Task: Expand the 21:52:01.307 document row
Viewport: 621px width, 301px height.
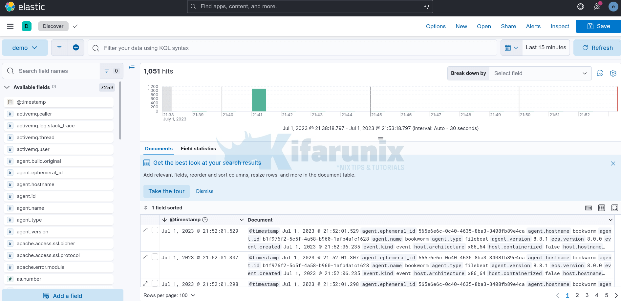Action: click(145, 257)
